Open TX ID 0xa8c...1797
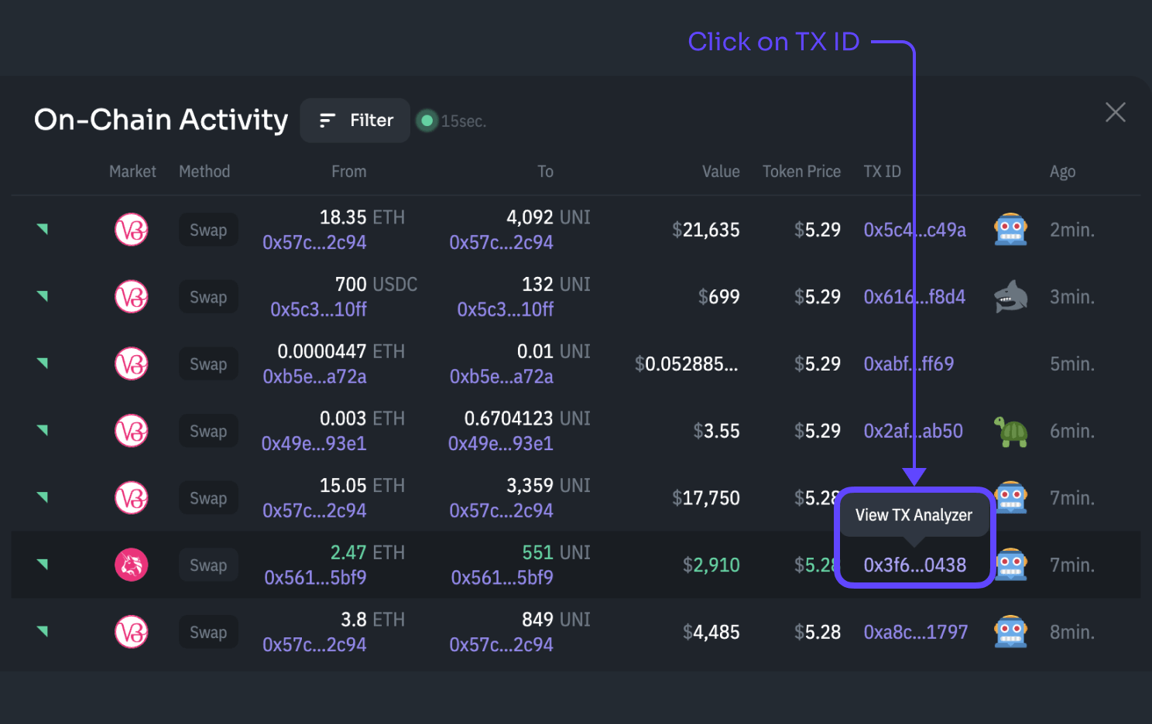 tap(915, 632)
